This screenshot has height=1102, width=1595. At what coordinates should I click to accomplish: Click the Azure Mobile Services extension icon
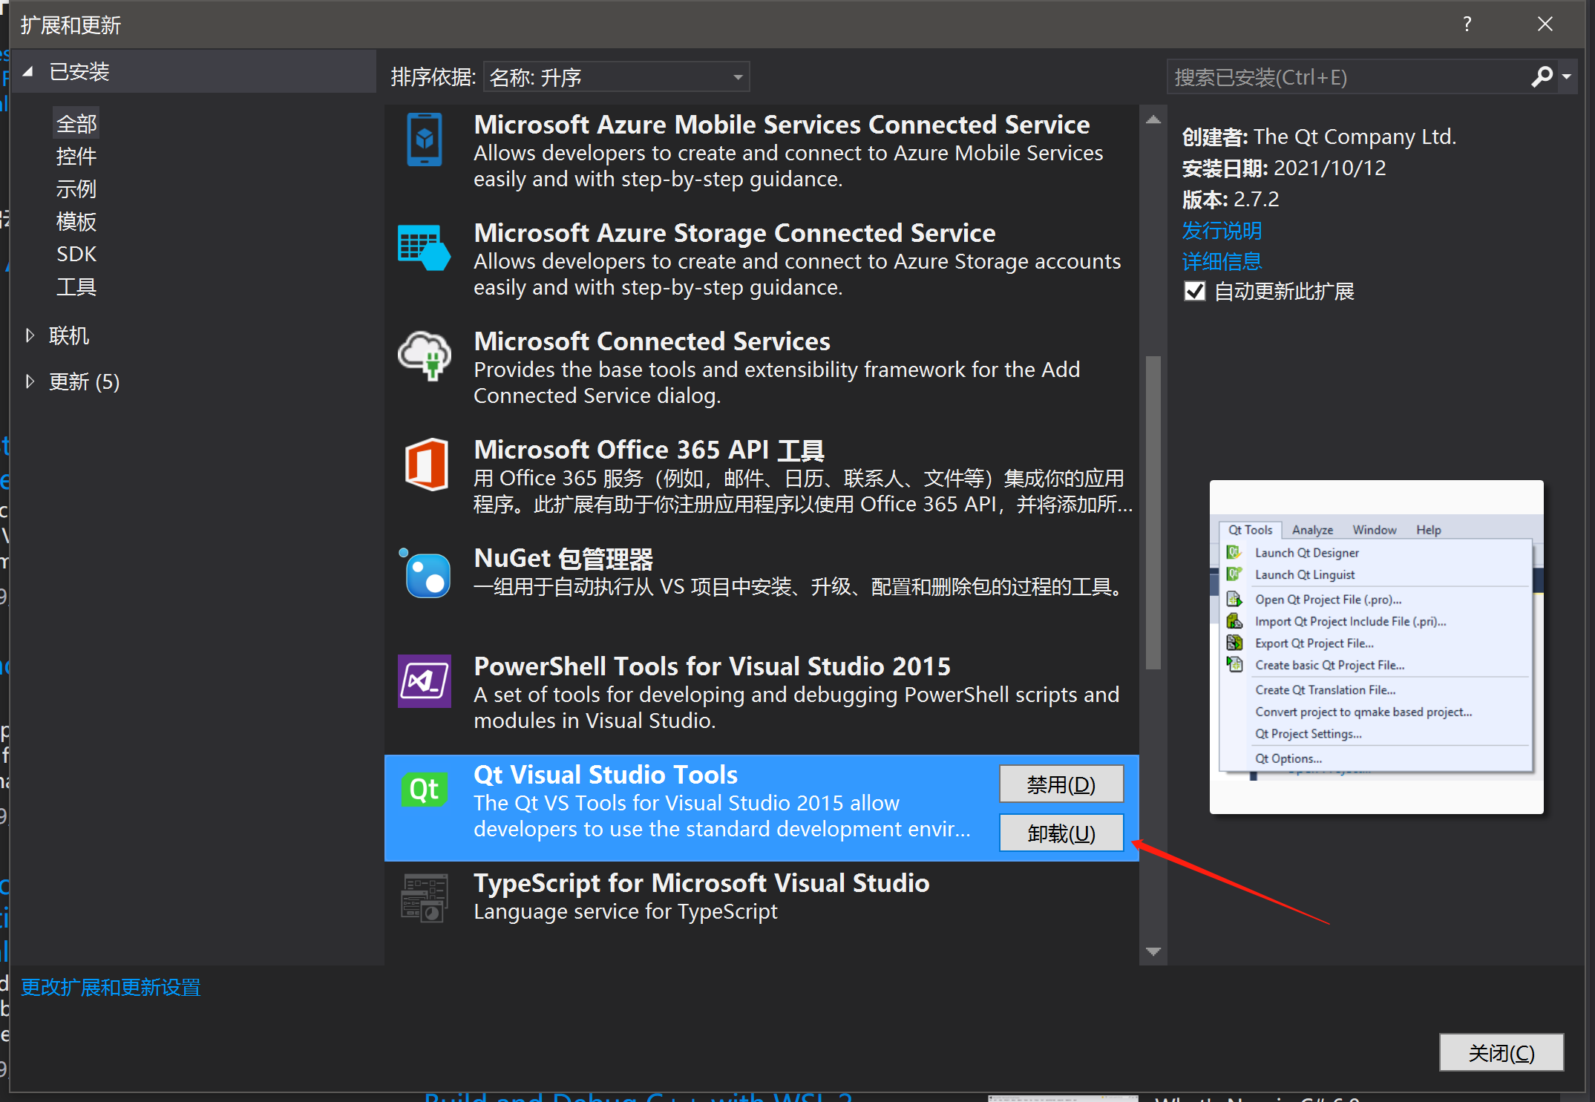coord(425,139)
